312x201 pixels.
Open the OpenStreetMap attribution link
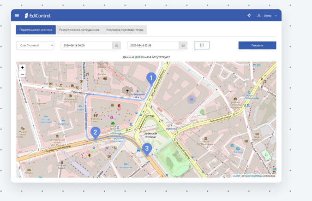(x=259, y=176)
